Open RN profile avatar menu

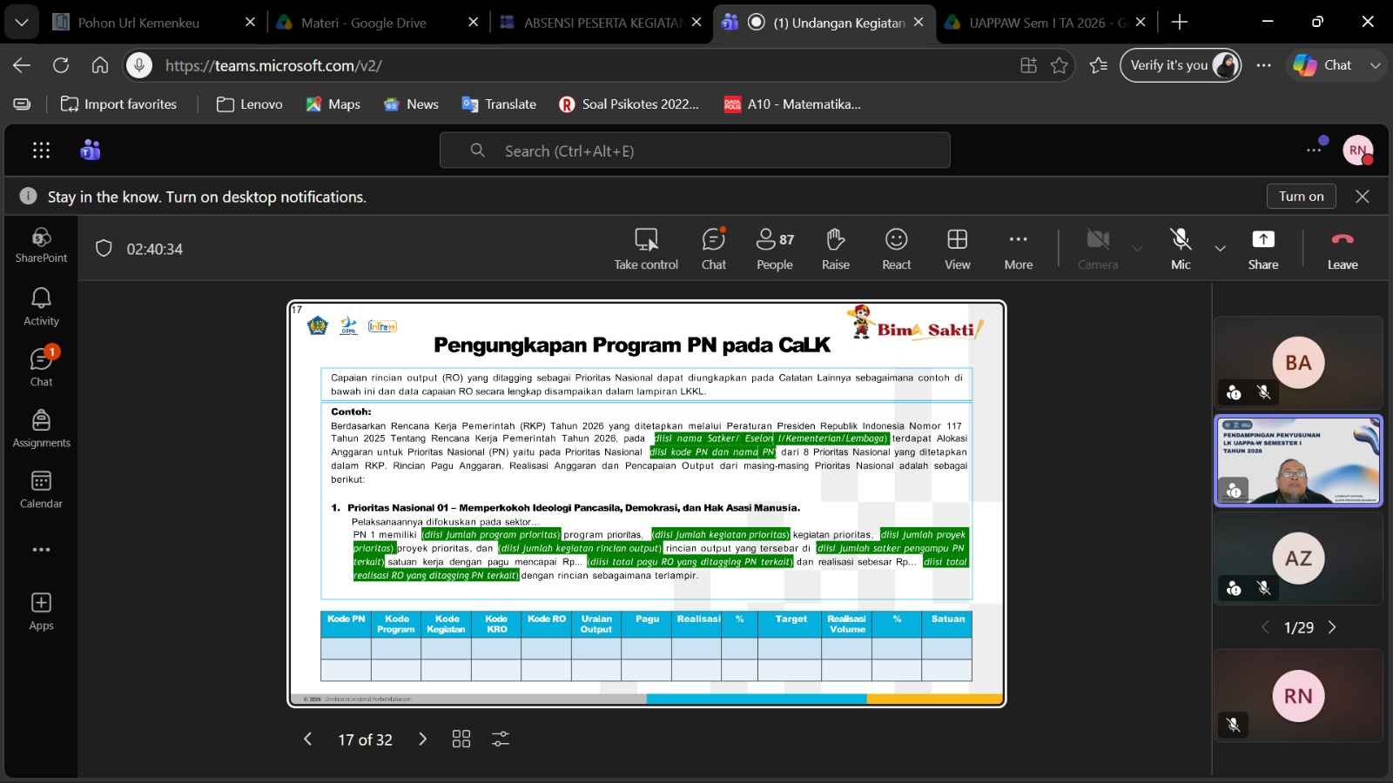(x=1358, y=151)
